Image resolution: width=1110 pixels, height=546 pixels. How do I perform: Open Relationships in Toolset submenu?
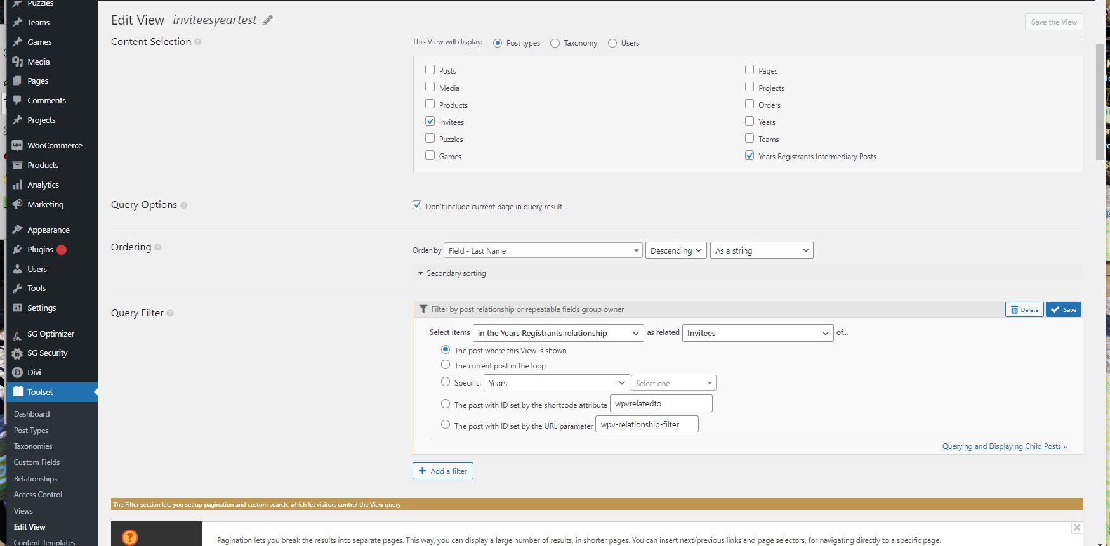pyautogui.click(x=36, y=479)
